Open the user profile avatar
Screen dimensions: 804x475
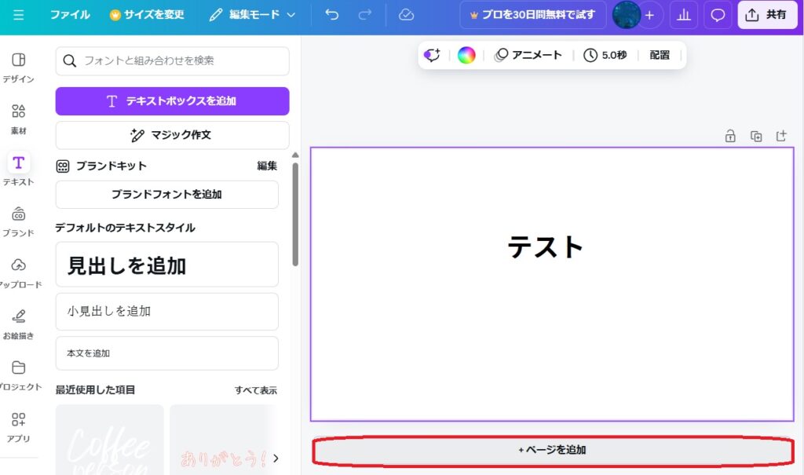pyautogui.click(x=626, y=15)
